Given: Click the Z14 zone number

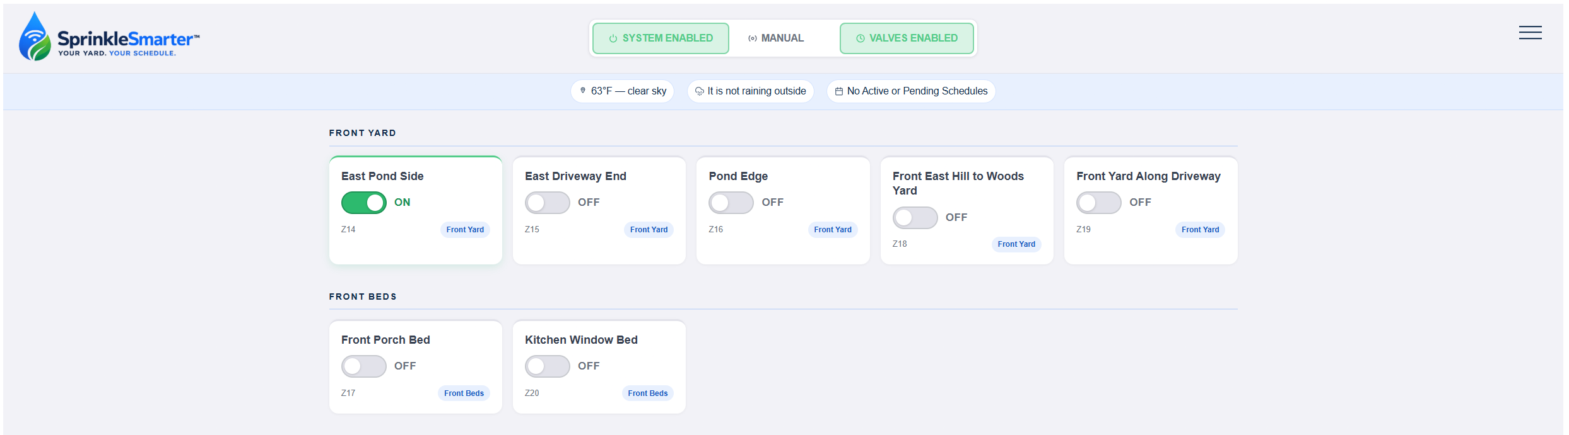Looking at the screenshot, I should click(348, 229).
